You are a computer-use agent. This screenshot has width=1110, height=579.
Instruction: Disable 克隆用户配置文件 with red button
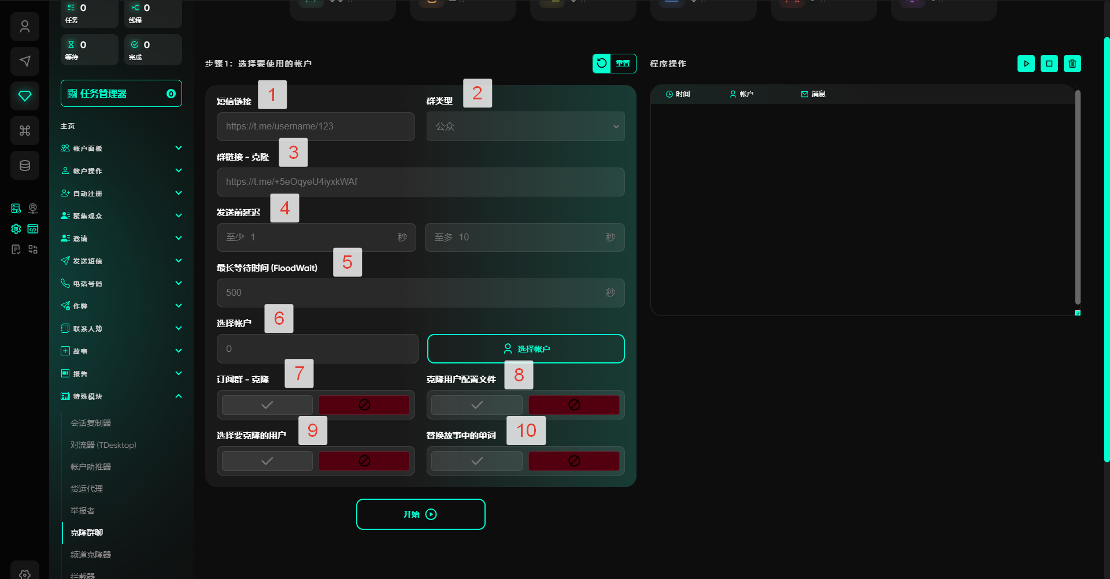pos(573,405)
